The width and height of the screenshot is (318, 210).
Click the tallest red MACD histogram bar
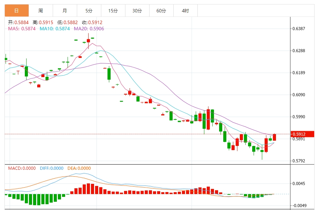point(88,189)
